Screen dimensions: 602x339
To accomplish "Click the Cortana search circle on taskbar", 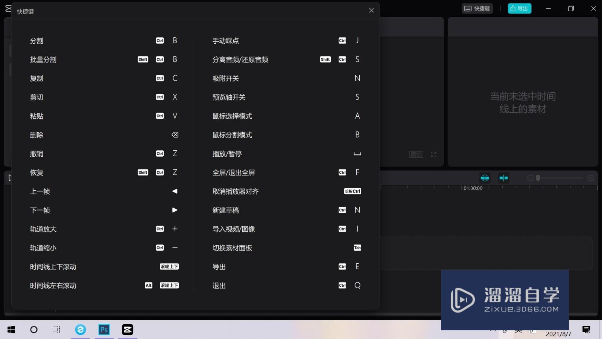I will (x=34, y=330).
